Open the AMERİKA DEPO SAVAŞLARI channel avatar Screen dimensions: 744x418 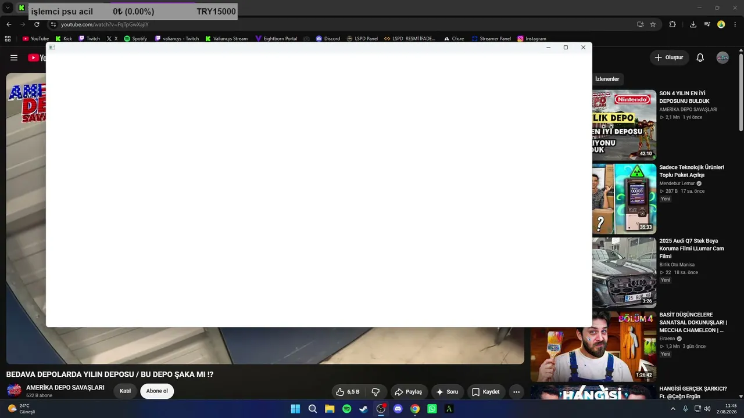14,391
